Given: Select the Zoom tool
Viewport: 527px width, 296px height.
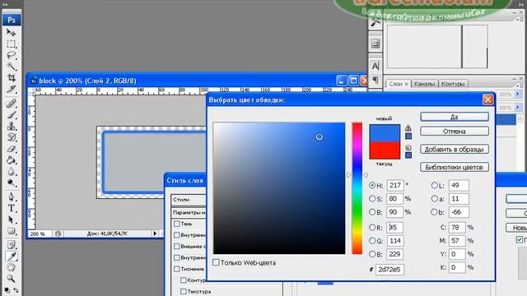Looking at the screenshot, I should click(11, 279).
